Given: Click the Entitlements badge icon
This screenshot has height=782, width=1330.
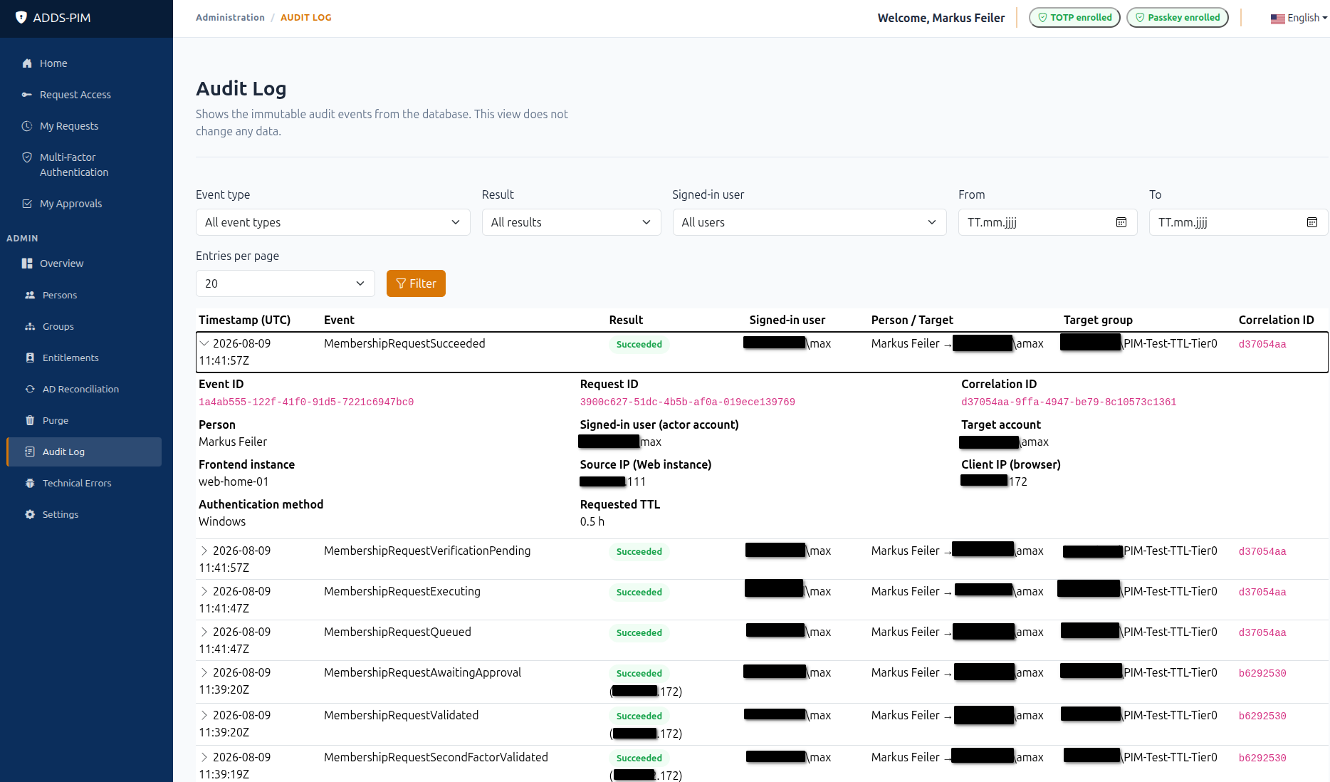Looking at the screenshot, I should [30, 358].
